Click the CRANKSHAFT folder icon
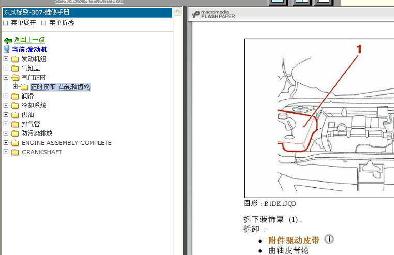Image resolution: width=394 pixels, height=255 pixels. (x=15, y=152)
